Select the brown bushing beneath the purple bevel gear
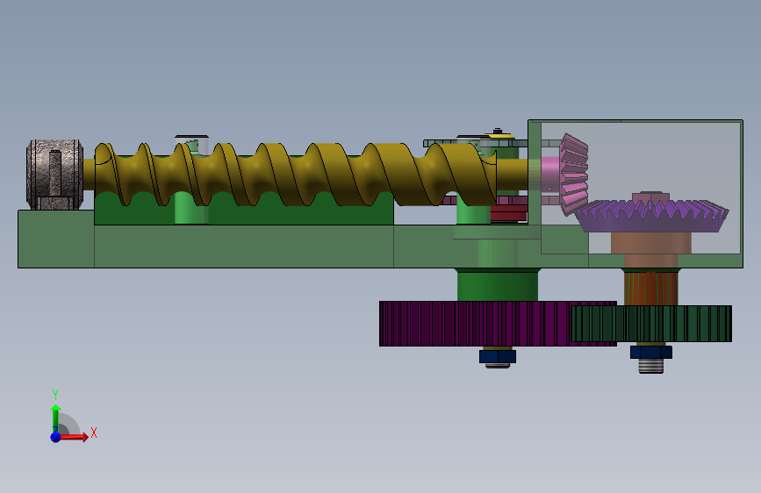Viewport: 761px width, 493px height. [x=650, y=243]
